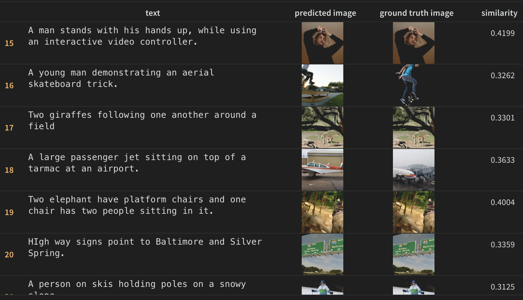Viewport: 523px width, 300px height.
Task: Click the Baltimore and Silver Spring caption
Action: click(x=145, y=247)
